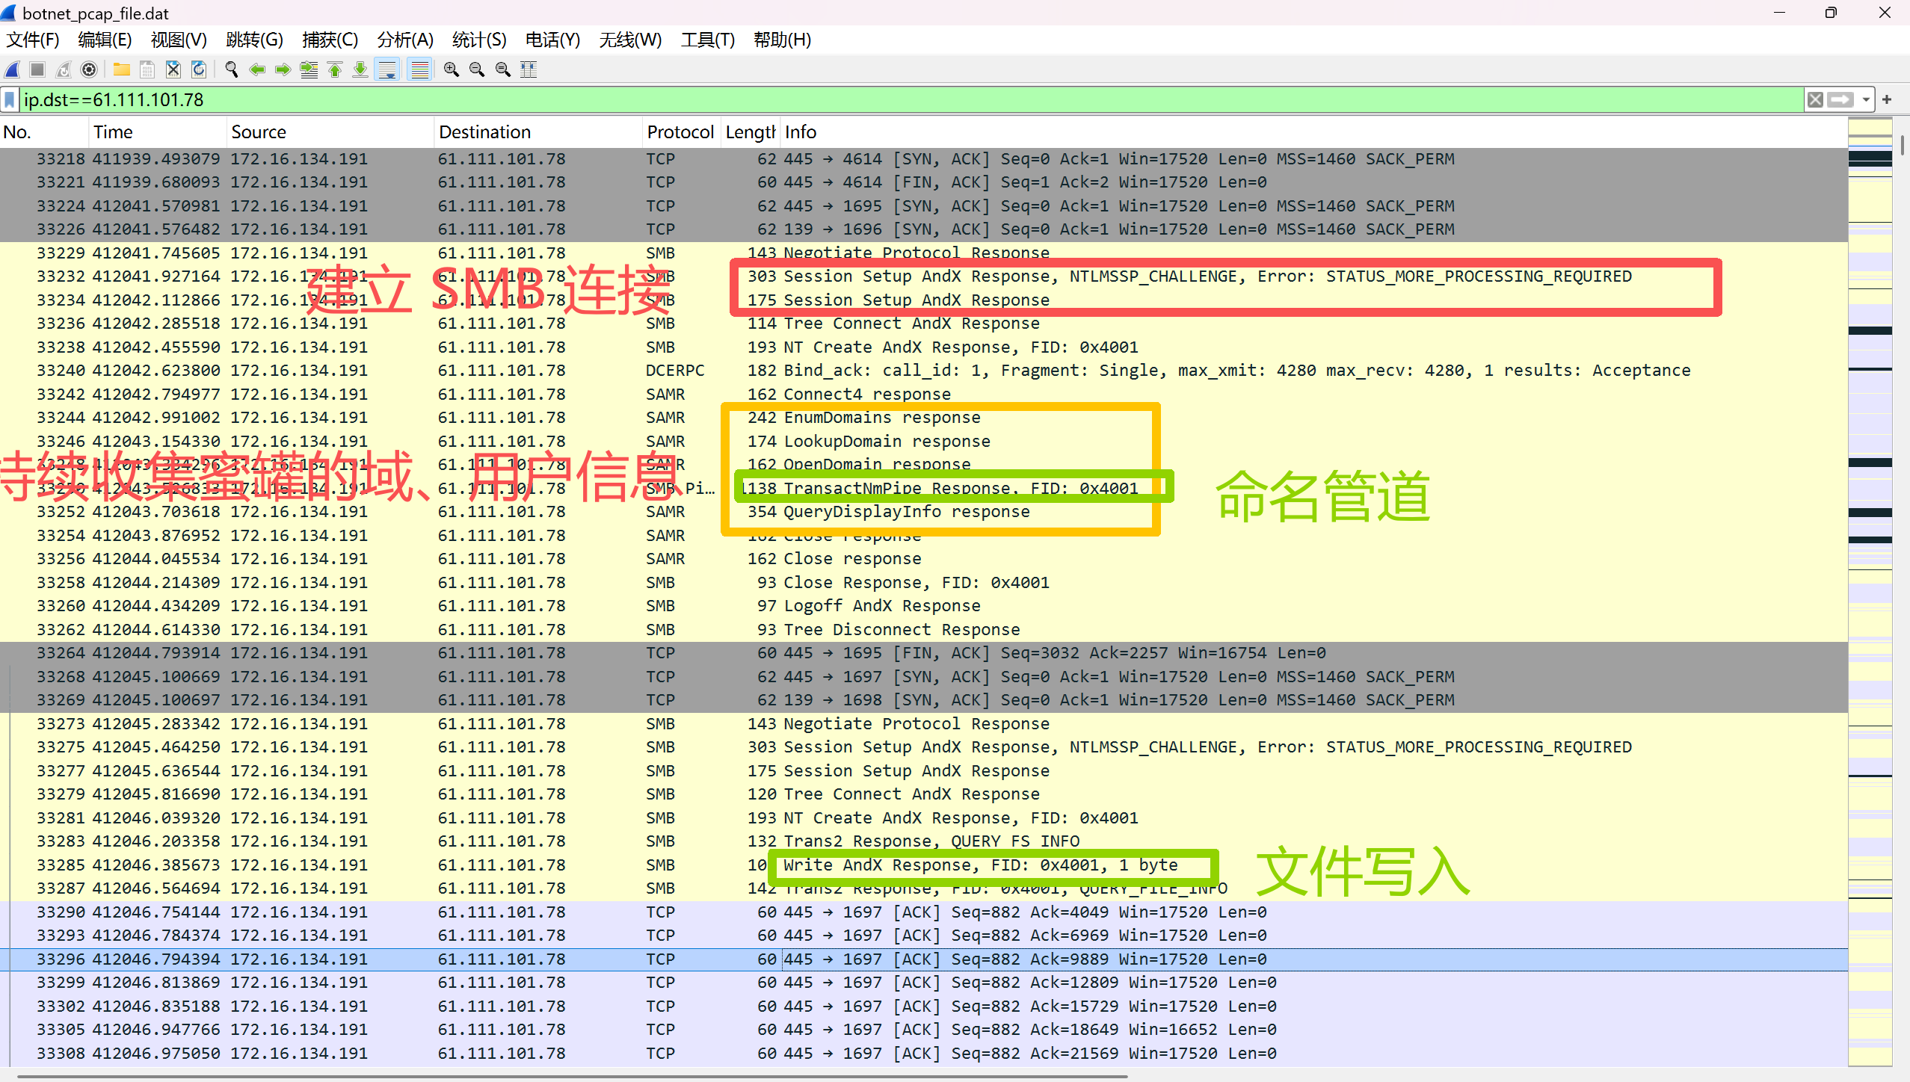Screen dimensions: 1910x1082
Task: Click the start capture shark fin icon
Action: (x=13, y=69)
